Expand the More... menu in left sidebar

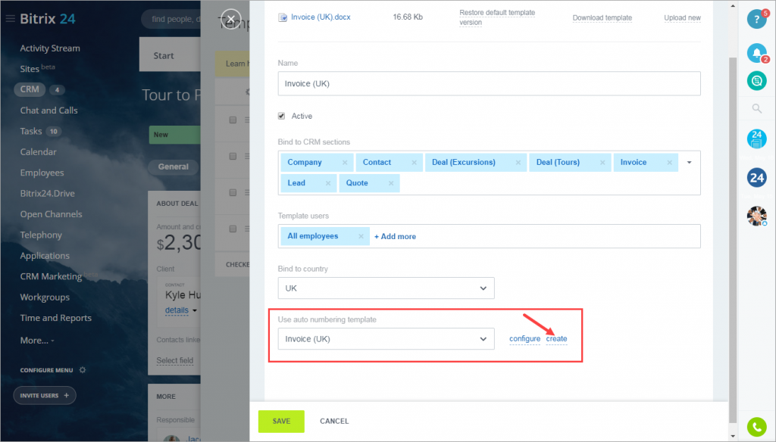37,341
